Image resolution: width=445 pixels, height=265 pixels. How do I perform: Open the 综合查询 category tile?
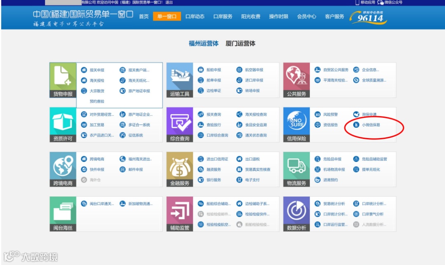pyautogui.click(x=180, y=124)
